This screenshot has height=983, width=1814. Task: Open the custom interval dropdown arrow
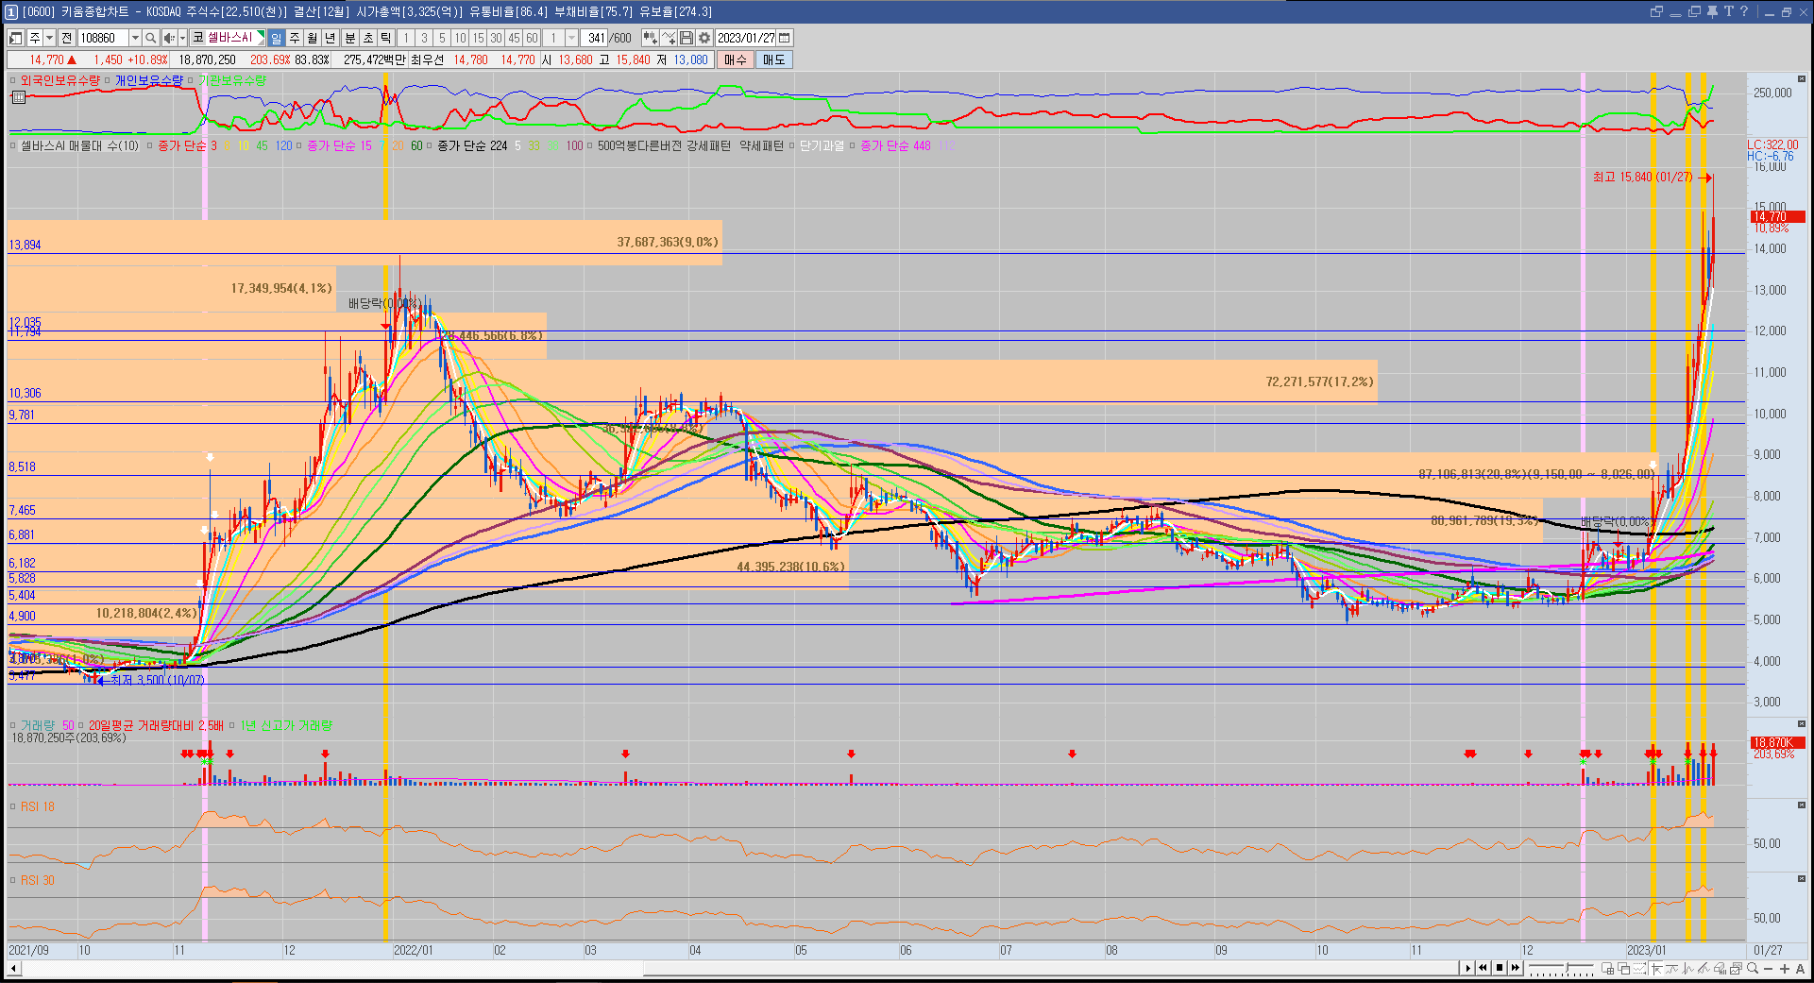click(571, 38)
